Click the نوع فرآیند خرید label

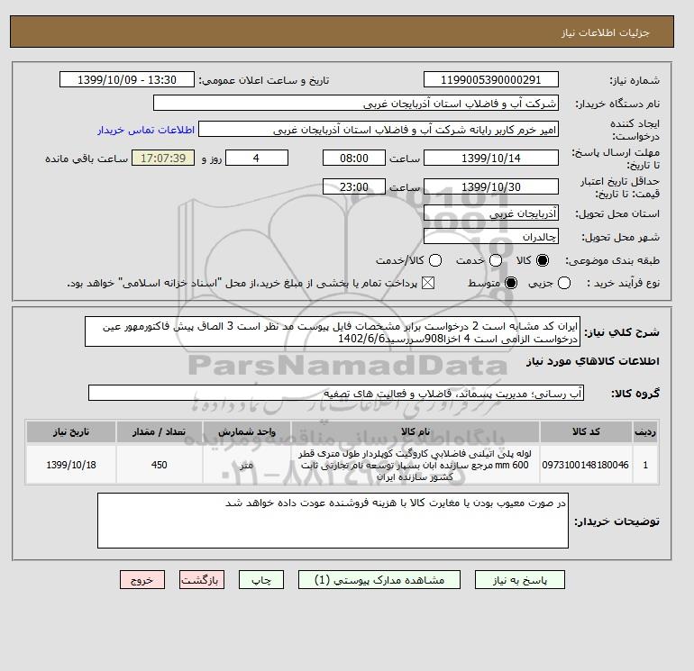point(623,283)
